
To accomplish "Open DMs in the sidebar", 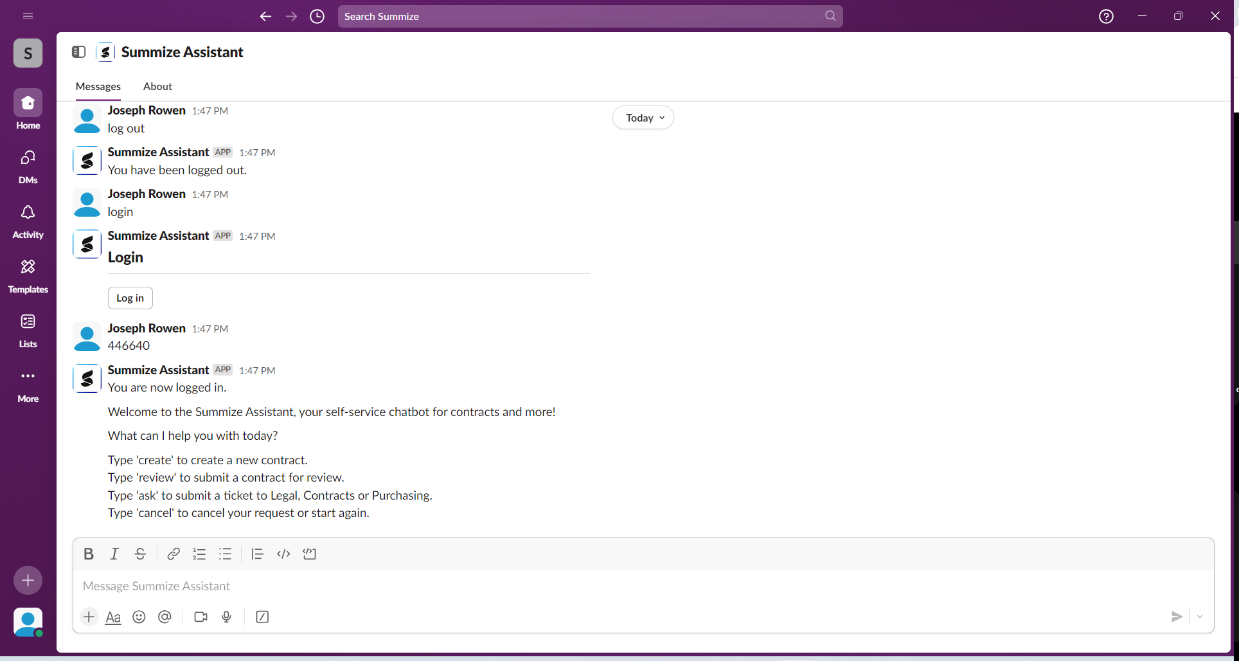I will pyautogui.click(x=28, y=167).
